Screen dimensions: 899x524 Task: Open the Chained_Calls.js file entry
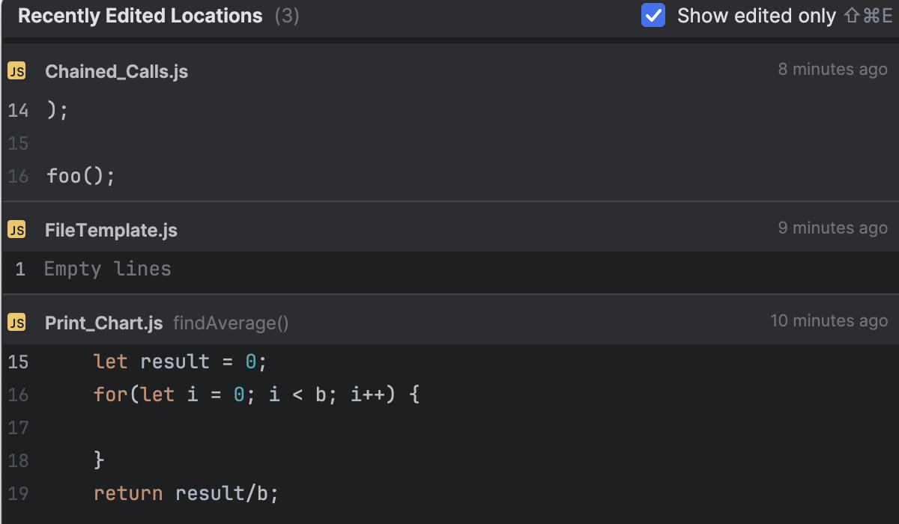(116, 70)
